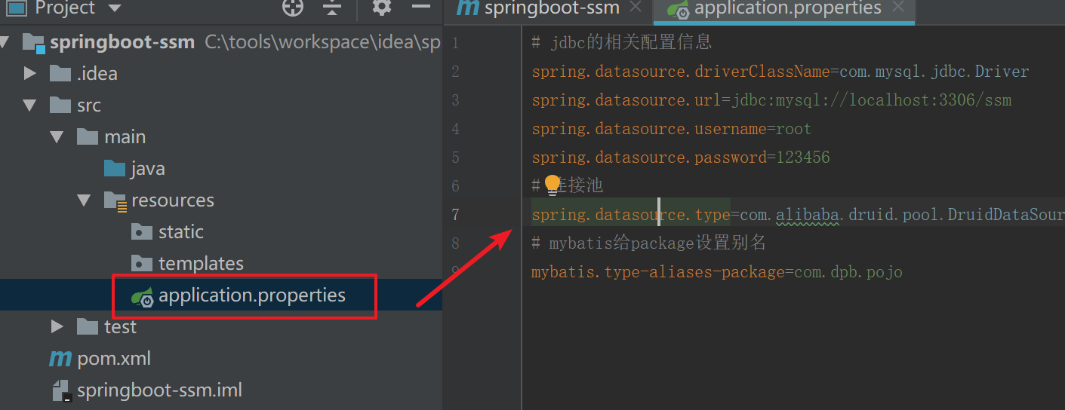Screen dimensions: 1065x410
Task: Select the java source folder icon
Action: point(115,168)
